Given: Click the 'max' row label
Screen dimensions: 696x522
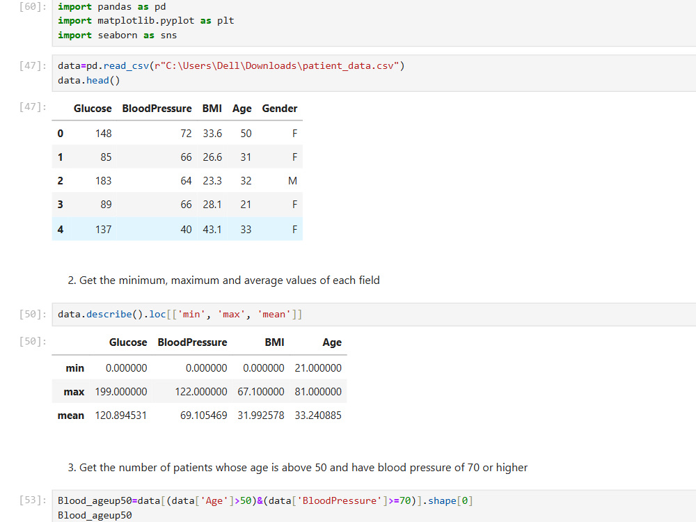Looking at the screenshot, I should 74,392.
